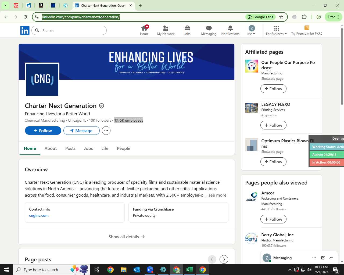Click the browser address bar URL
This screenshot has height=275, width=344.
point(81,17)
